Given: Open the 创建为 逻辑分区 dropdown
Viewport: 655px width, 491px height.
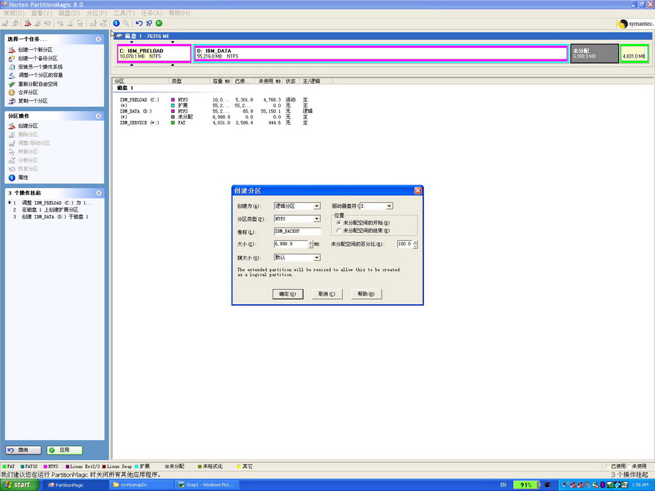Looking at the screenshot, I should point(317,206).
